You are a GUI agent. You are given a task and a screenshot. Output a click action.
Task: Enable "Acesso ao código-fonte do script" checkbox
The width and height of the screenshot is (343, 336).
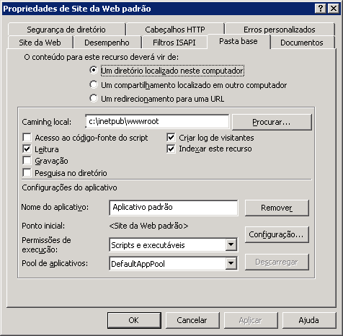pyautogui.click(x=27, y=138)
